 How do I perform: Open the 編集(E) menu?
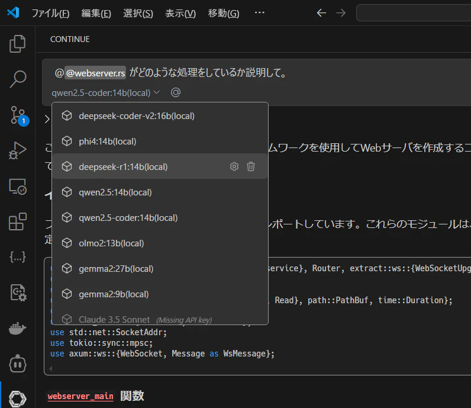point(96,13)
